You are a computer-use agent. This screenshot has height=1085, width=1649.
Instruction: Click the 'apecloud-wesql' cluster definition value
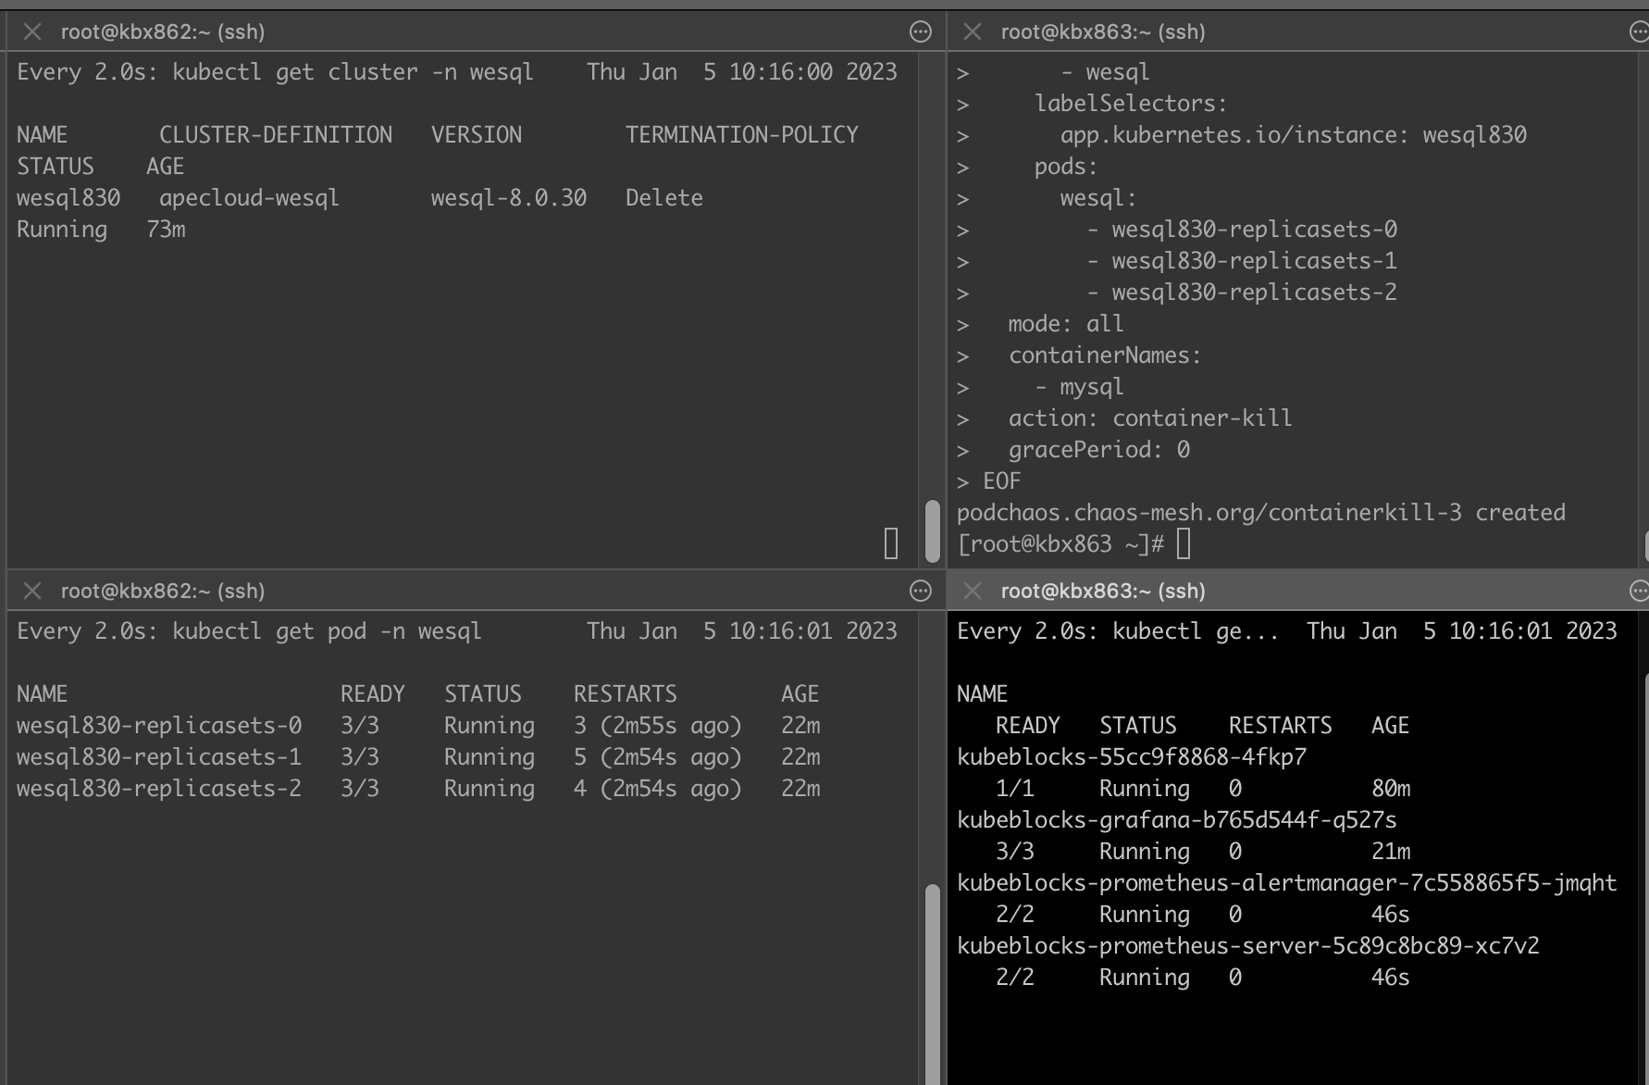pos(249,198)
